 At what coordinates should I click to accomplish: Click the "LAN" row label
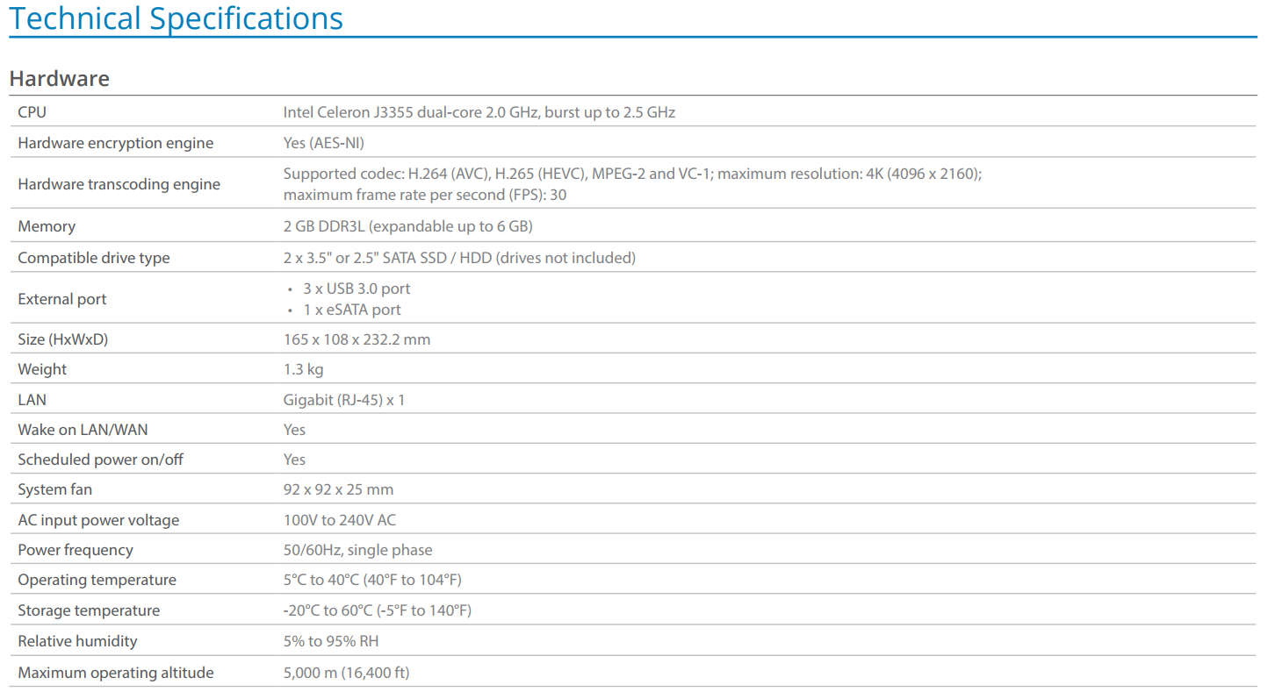coord(32,400)
